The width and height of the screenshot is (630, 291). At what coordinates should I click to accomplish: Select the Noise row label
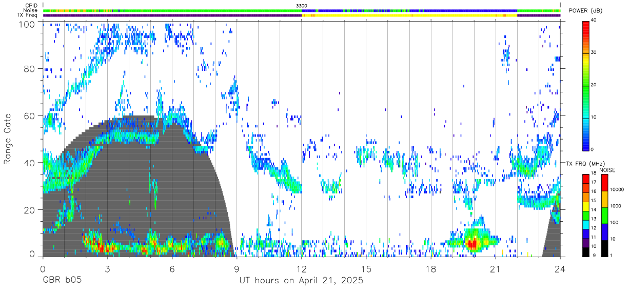click(x=30, y=10)
